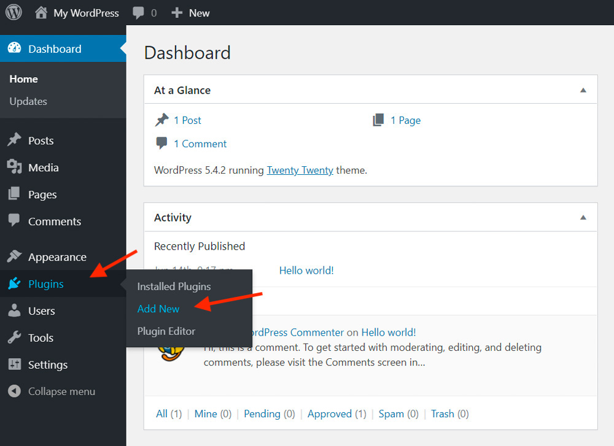Select Dashboard in the sidebar

coord(55,49)
